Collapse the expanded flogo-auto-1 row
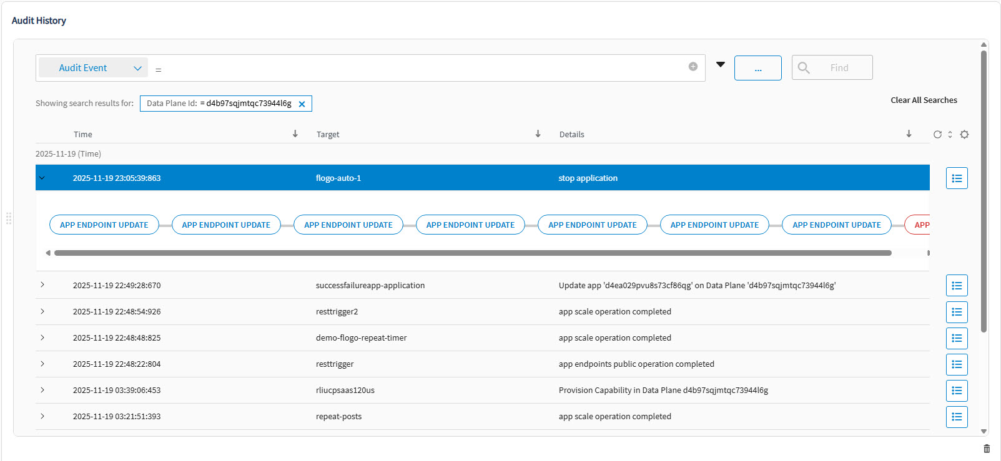 42,178
